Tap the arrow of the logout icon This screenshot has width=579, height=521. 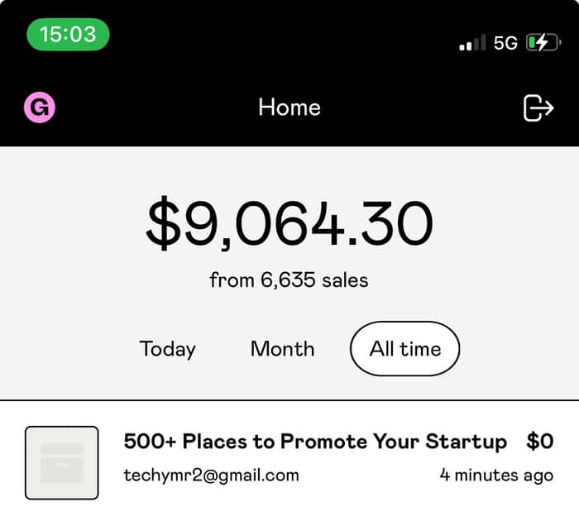coord(544,108)
